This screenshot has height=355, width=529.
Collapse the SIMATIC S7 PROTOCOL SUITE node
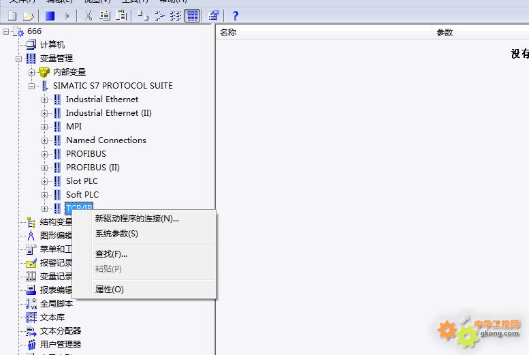click(32, 86)
